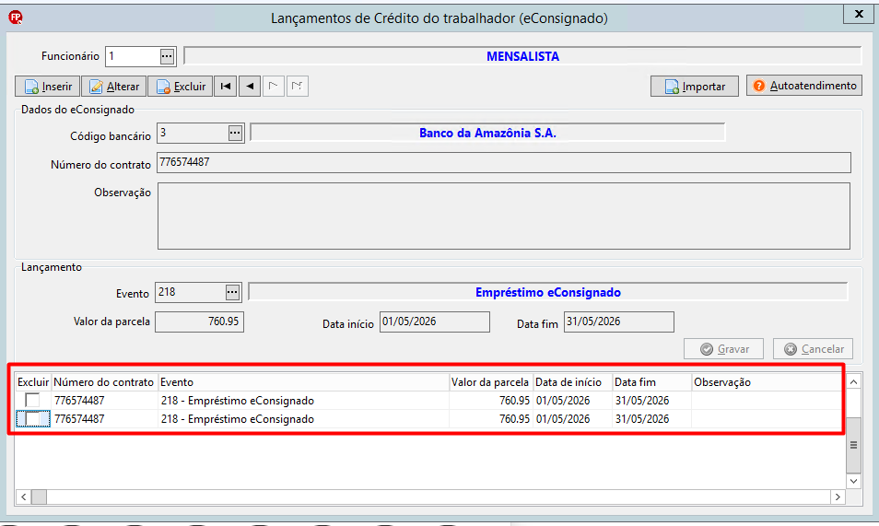This screenshot has height=526, width=879.
Task: Click Número do contrato column header
Action: [104, 382]
